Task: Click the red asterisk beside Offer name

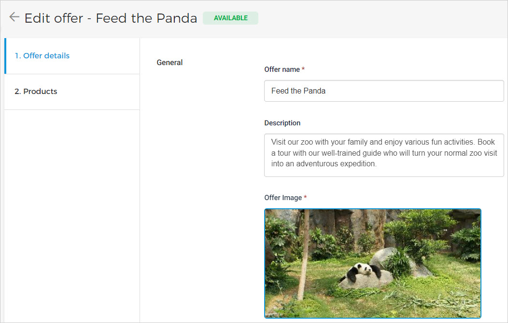Action: pyautogui.click(x=303, y=69)
